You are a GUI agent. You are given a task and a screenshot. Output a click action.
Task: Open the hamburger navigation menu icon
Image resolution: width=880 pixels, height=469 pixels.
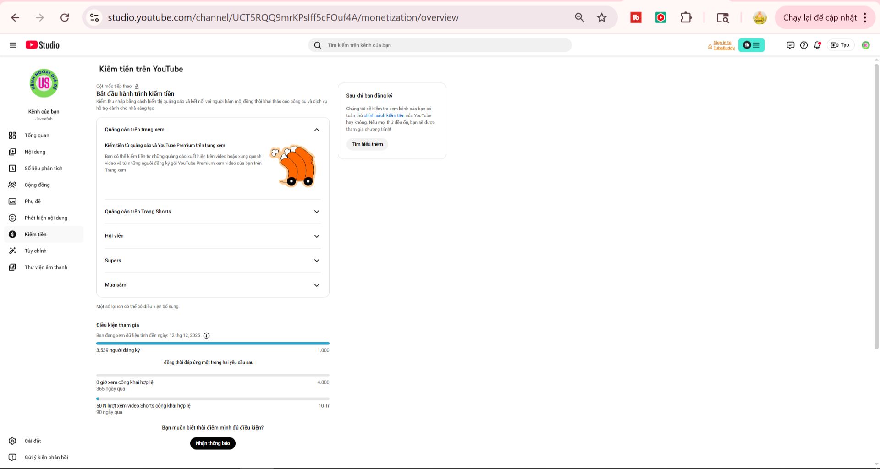coord(13,45)
